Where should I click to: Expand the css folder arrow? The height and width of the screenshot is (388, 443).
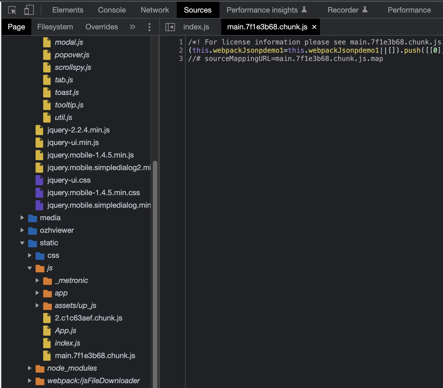(x=30, y=255)
